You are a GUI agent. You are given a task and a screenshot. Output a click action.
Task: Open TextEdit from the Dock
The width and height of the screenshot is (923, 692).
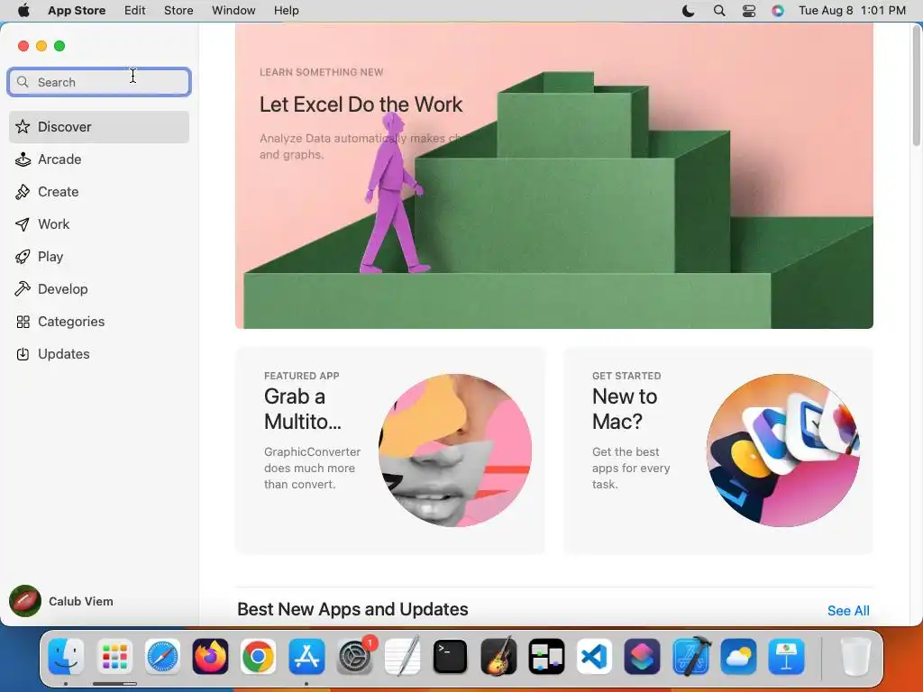point(403,656)
